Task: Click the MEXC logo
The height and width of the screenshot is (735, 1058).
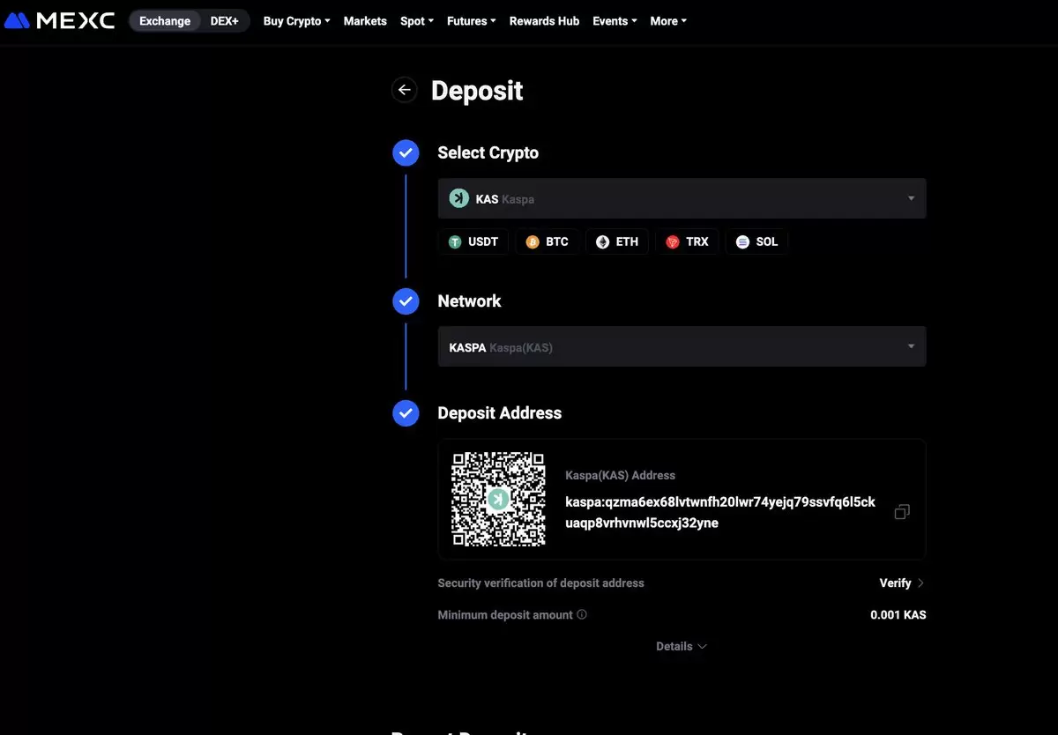Action: [x=59, y=20]
